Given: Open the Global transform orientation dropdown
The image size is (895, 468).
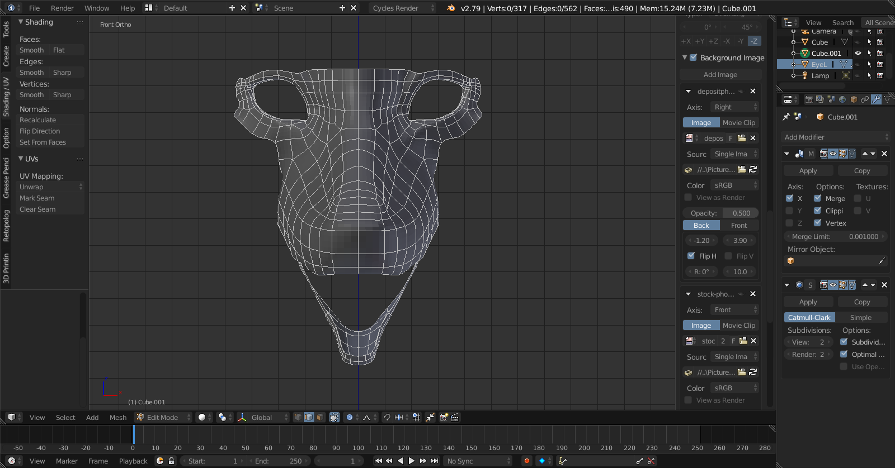Looking at the screenshot, I should (263, 417).
